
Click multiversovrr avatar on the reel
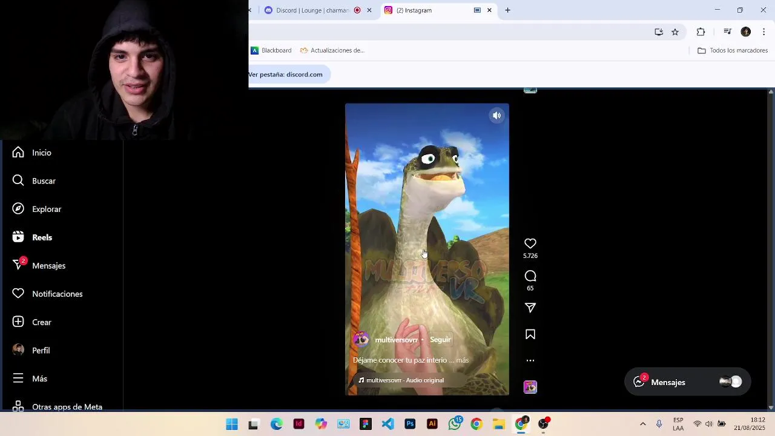coord(361,340)
